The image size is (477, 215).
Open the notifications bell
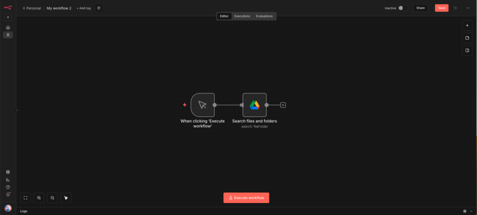pos(8,195)
